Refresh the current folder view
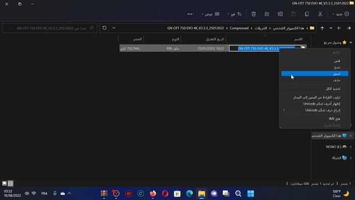The width and height of the screenshot is (355, 200). coord(104,28)
